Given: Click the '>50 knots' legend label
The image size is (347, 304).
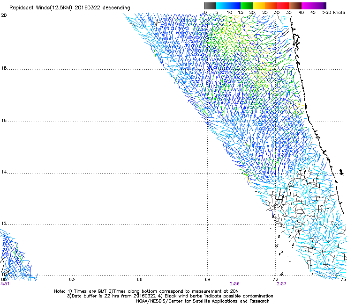Looking at the screenshot, I should pos(333,13).
